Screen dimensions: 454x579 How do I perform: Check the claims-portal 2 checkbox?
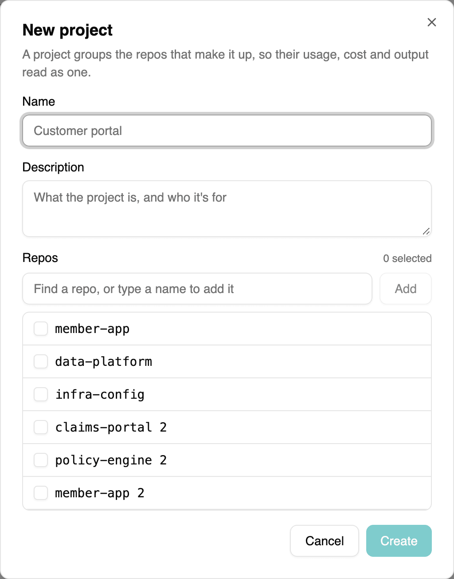(41, 427)
